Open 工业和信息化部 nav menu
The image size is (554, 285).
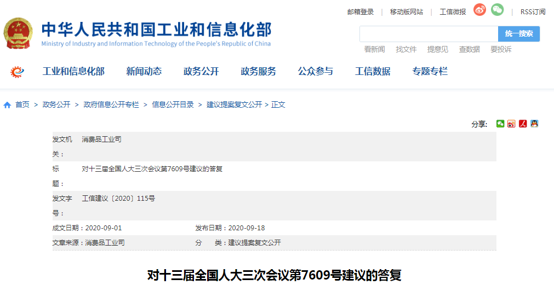tap(73, 72)
